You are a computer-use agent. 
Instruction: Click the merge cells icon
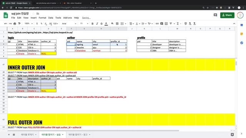click(x=122, y=24)
